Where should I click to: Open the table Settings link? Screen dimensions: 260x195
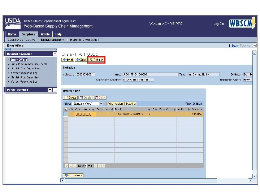pos(197,104)
